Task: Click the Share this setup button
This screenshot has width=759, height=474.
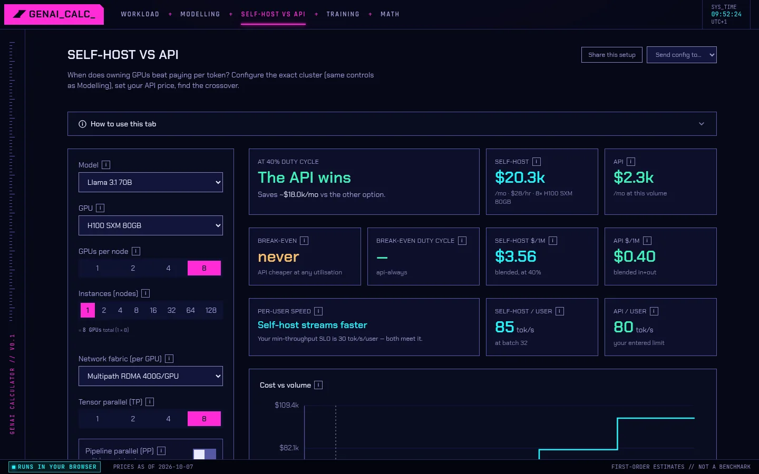Action: pyautogui.click(x=612, y=55)
